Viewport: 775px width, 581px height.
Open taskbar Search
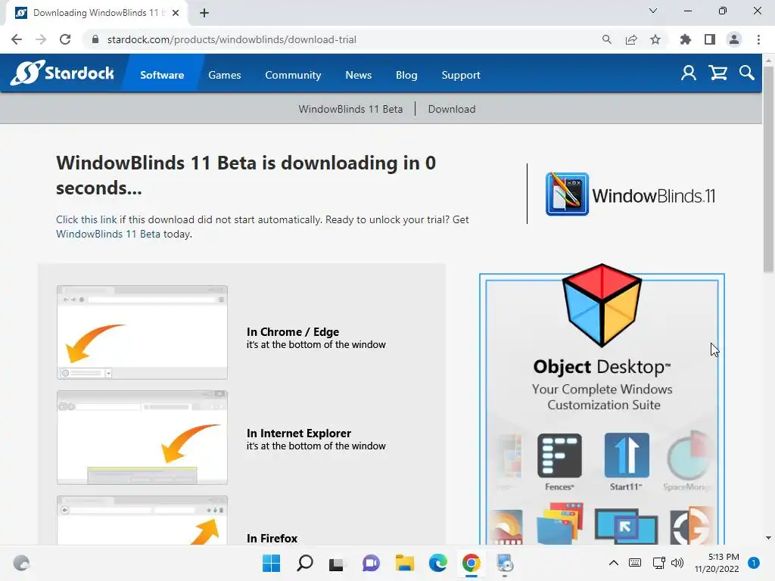[x=304, y=563]
